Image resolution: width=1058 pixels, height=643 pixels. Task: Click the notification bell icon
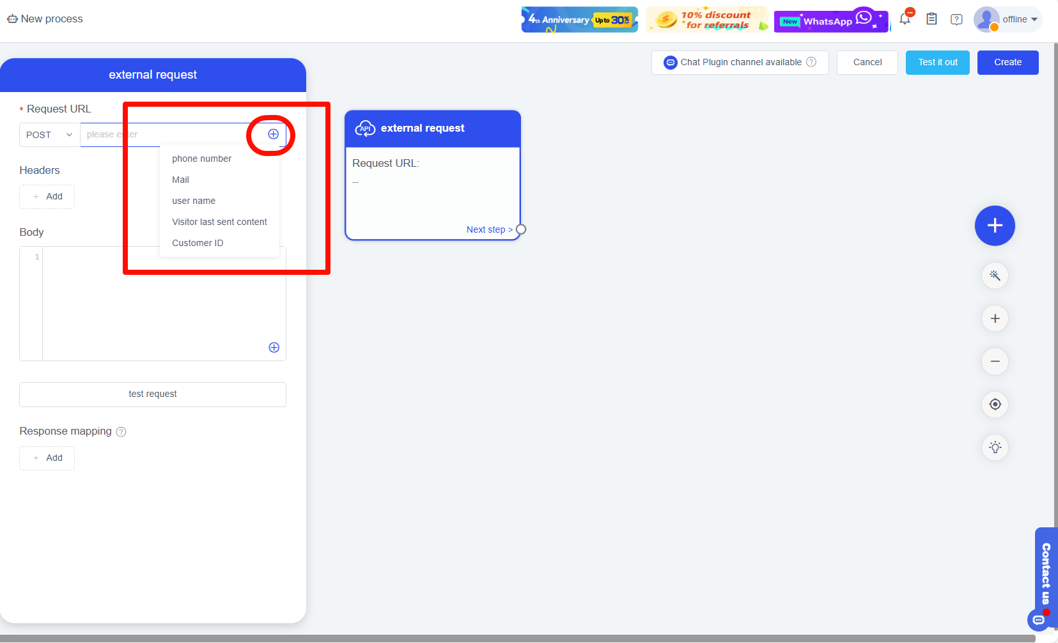(905, 19)
